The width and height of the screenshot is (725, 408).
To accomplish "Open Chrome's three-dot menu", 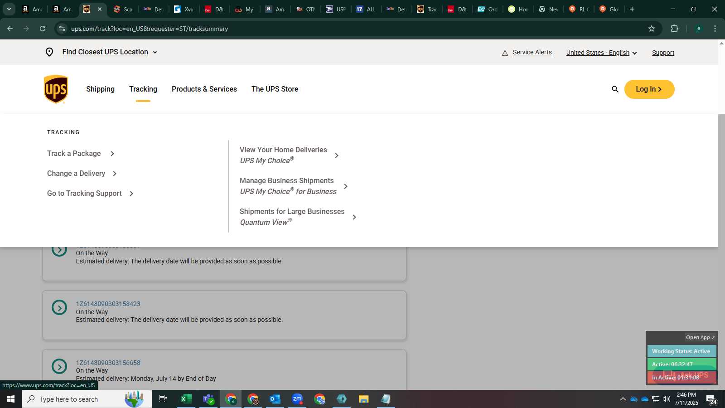I will [715, 29].
